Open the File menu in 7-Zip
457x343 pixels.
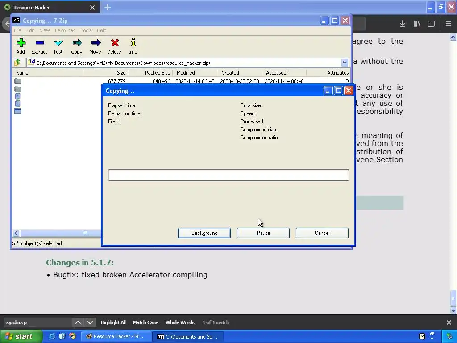(x=17, y=30)
